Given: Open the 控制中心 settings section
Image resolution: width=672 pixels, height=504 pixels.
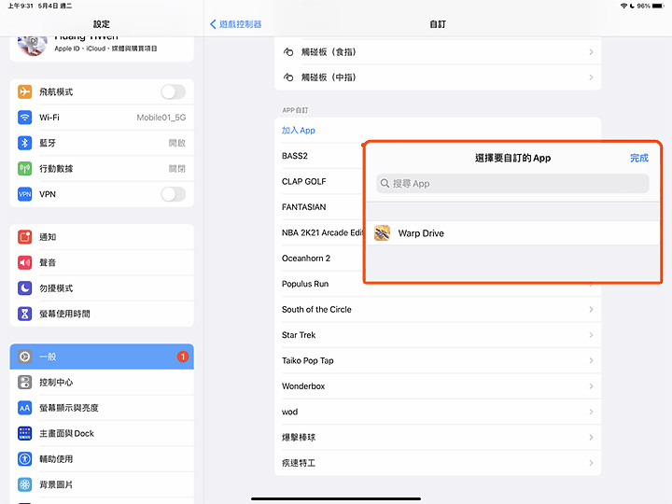Looking at the screenshot, I should [102, 382].
